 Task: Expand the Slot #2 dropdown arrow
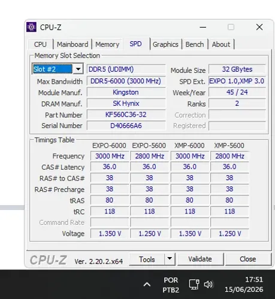point(78,69)
